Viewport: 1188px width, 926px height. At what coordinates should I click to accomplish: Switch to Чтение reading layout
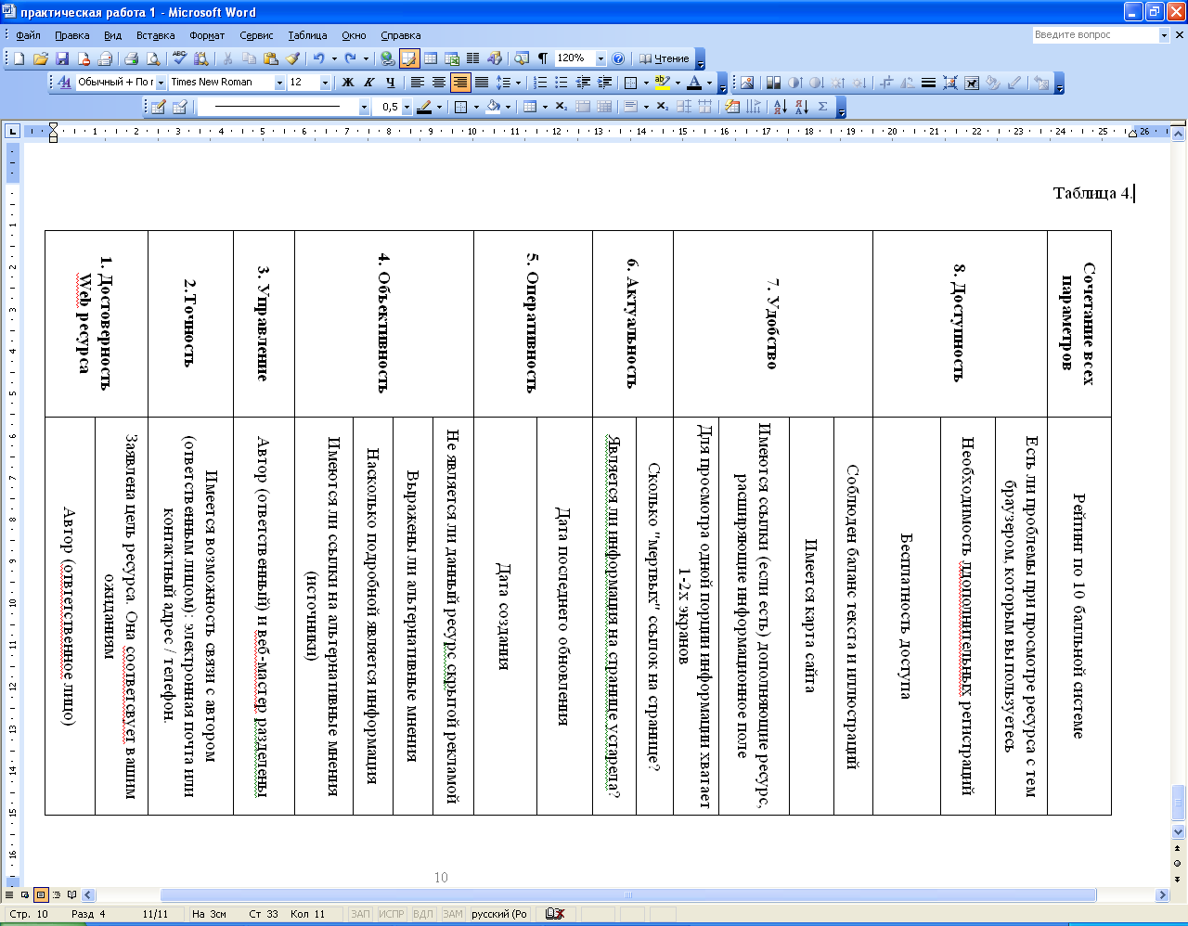[x=664, y=58]
